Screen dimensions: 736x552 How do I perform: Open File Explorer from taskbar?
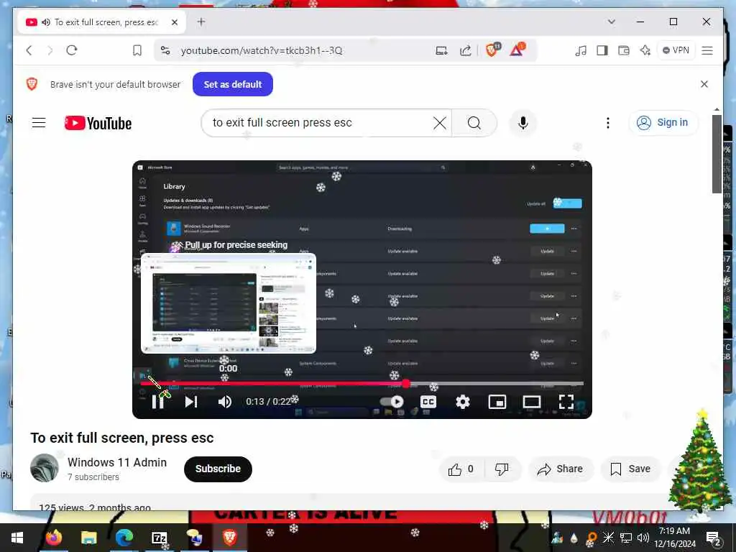88,538
